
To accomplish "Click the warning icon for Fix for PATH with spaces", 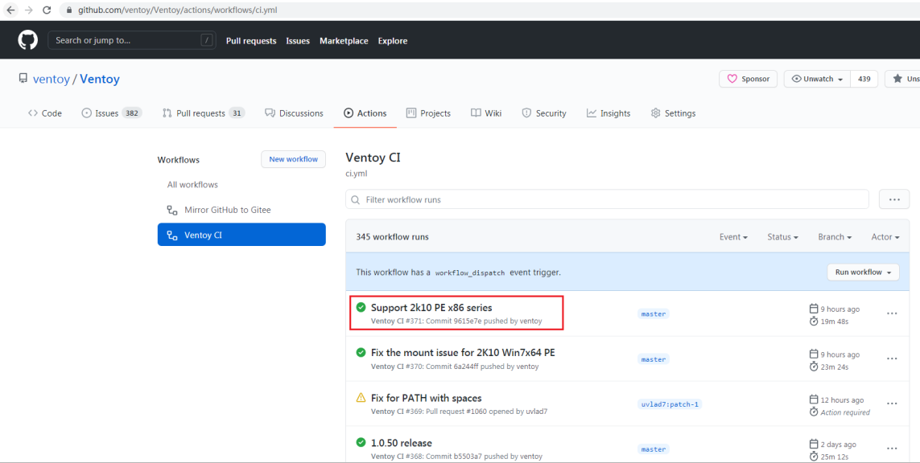I will click(361, 398).
